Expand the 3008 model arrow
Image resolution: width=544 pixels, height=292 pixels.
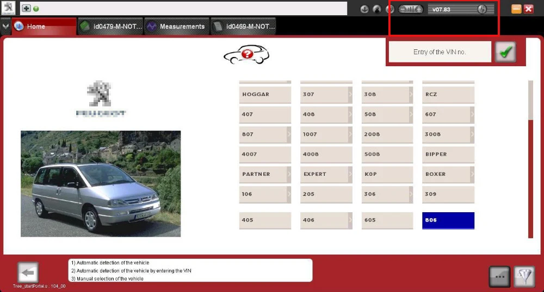coord(472,135)
